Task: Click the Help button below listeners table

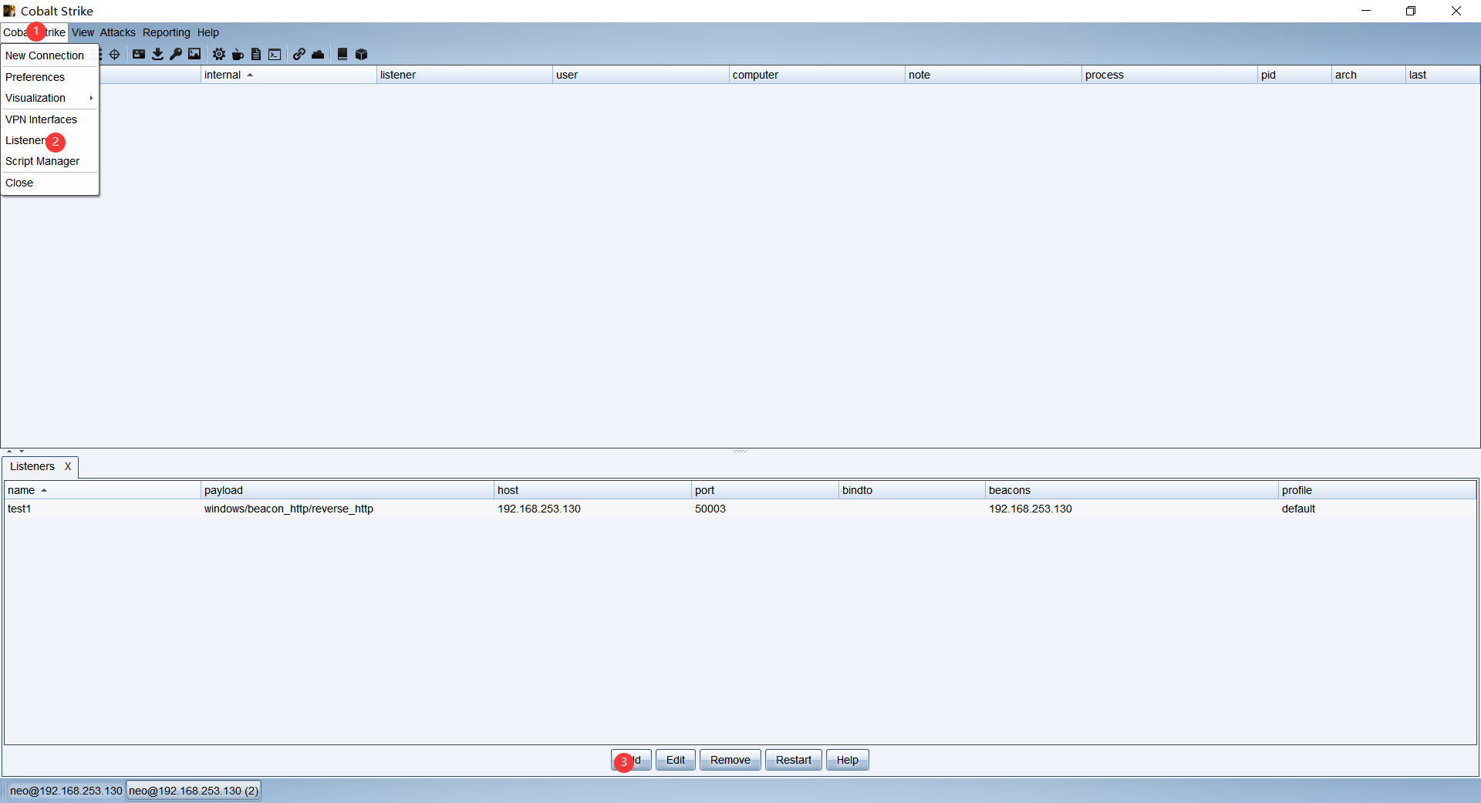Action: click(848, 760)
